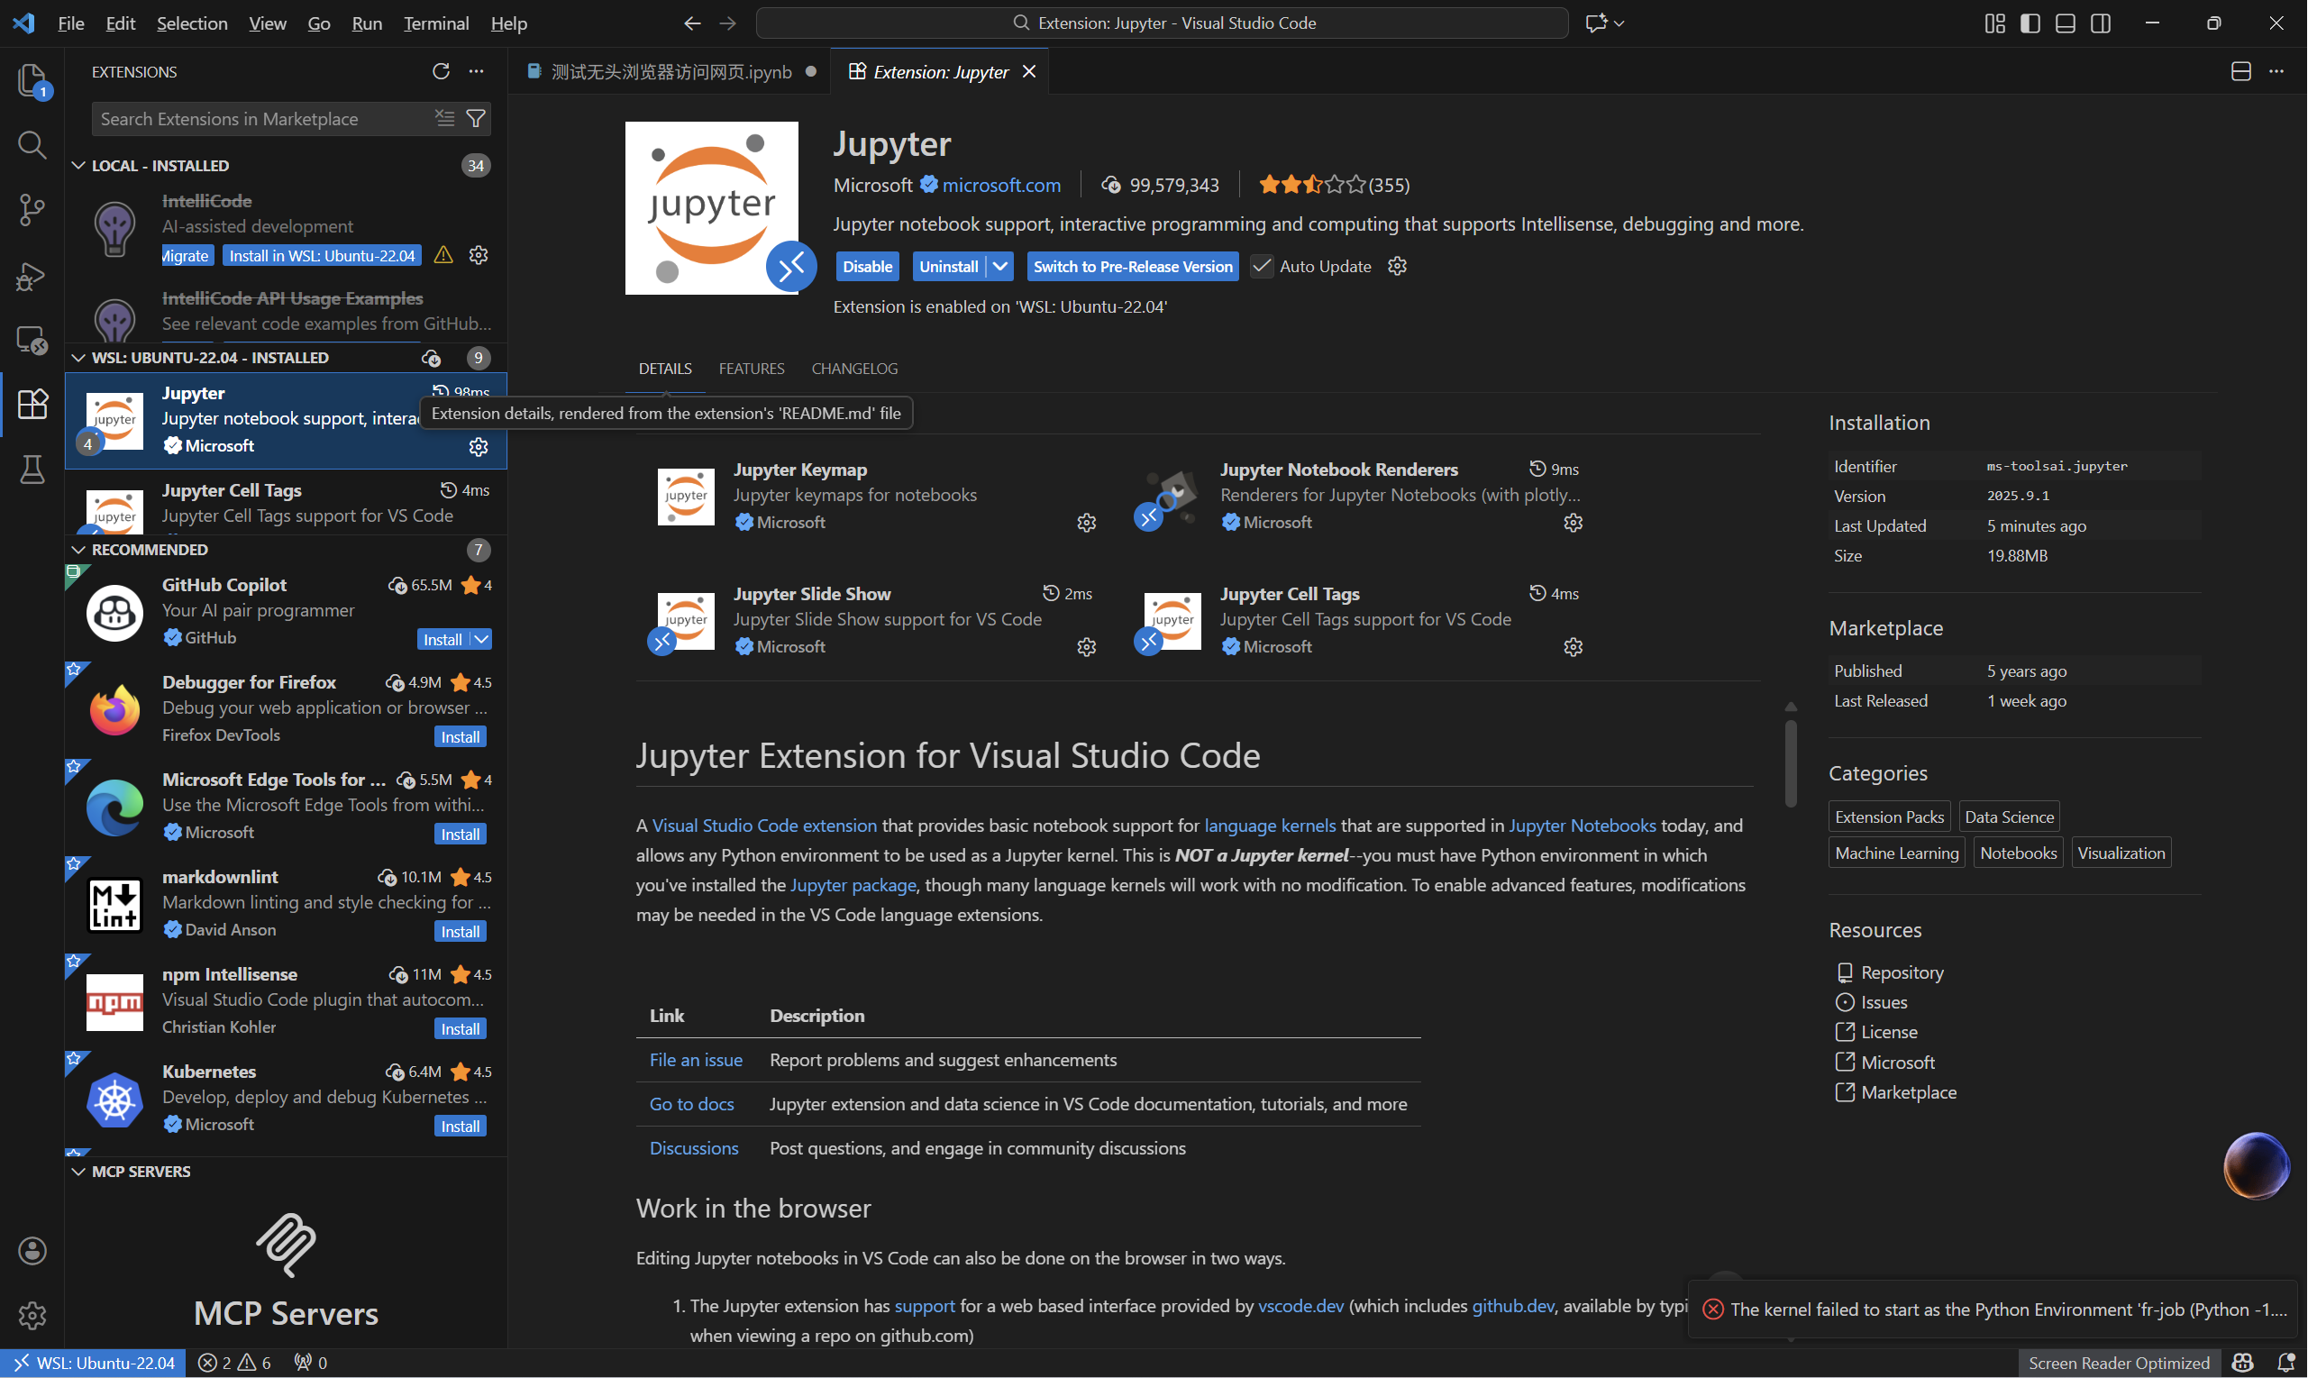This screenshot has height=1378, width=2308.
Task: Collapse the Local - Installed section
Action: click(79, 165)
